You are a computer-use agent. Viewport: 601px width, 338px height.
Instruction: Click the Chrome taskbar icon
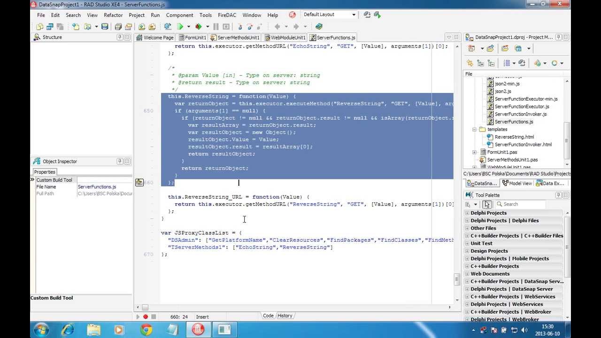(146, 330)
